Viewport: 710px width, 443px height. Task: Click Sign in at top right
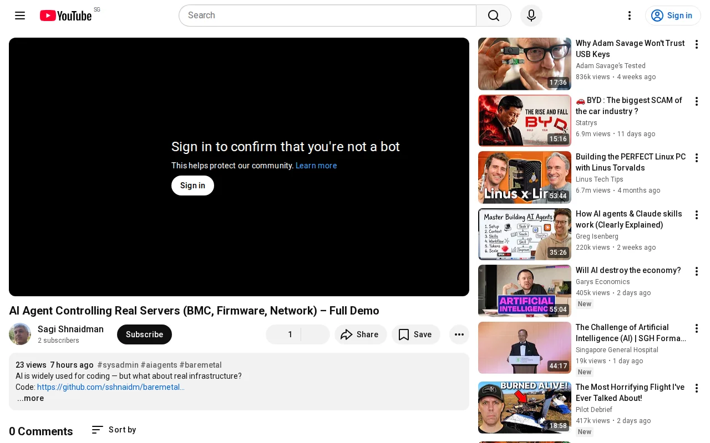click(673, 16)
